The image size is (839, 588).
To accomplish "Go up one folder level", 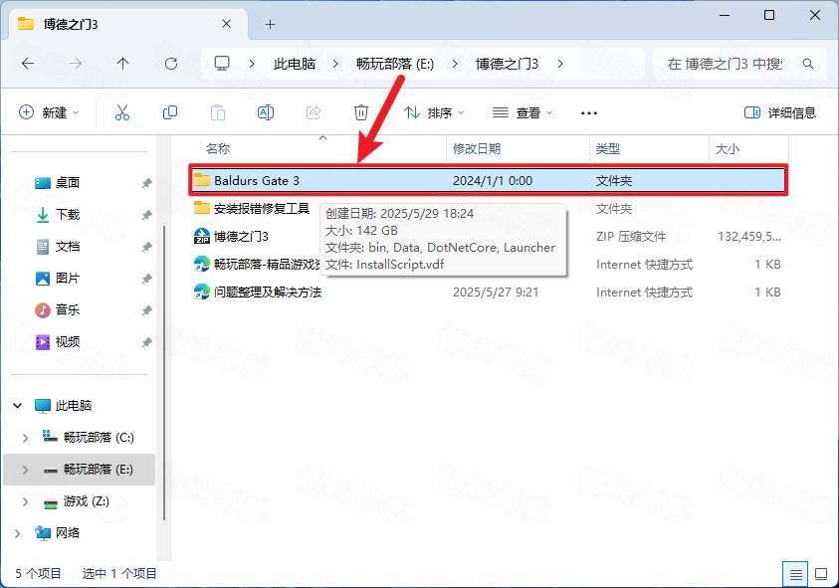I will [123, 64].
